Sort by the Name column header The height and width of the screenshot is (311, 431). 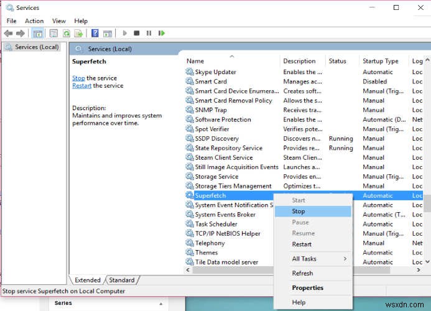pyautogui.click(x=232, y=61)
